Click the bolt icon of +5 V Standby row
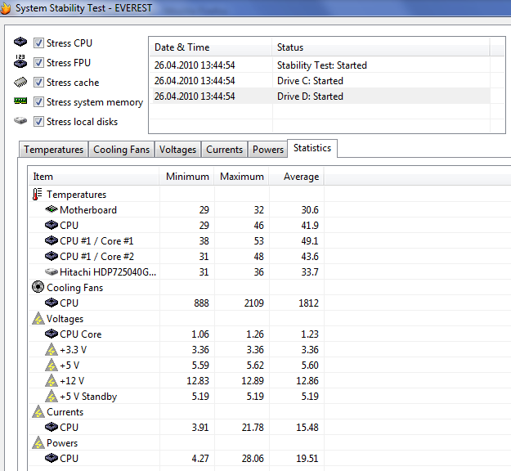511x471 pixels. point(52,396)
